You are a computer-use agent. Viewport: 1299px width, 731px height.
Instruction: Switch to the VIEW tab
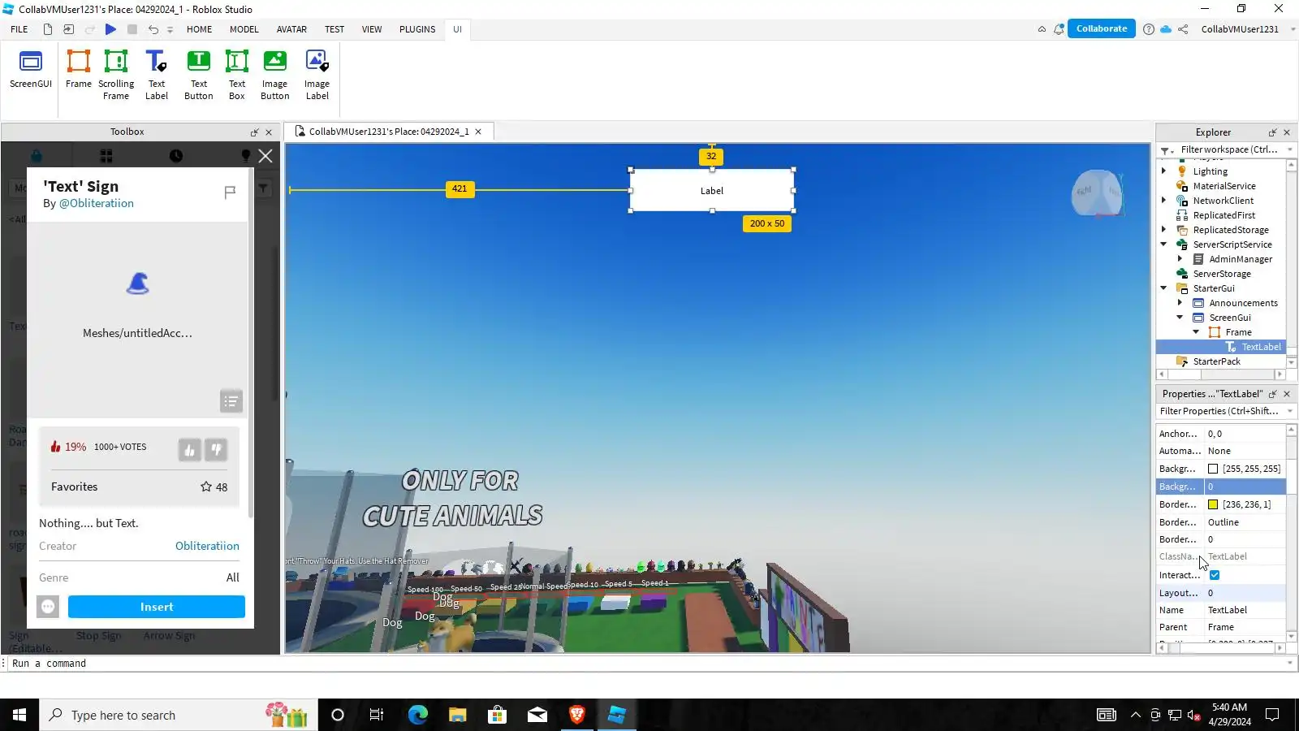[x=372, y=29]
